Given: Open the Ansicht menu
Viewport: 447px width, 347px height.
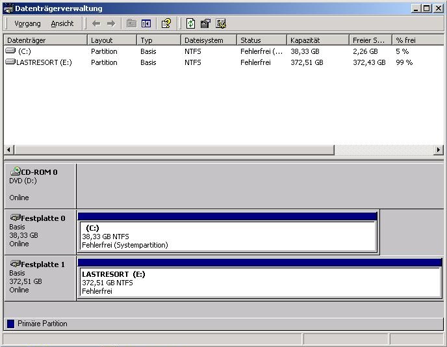Looking at the screenshot, I should point(62,23).
